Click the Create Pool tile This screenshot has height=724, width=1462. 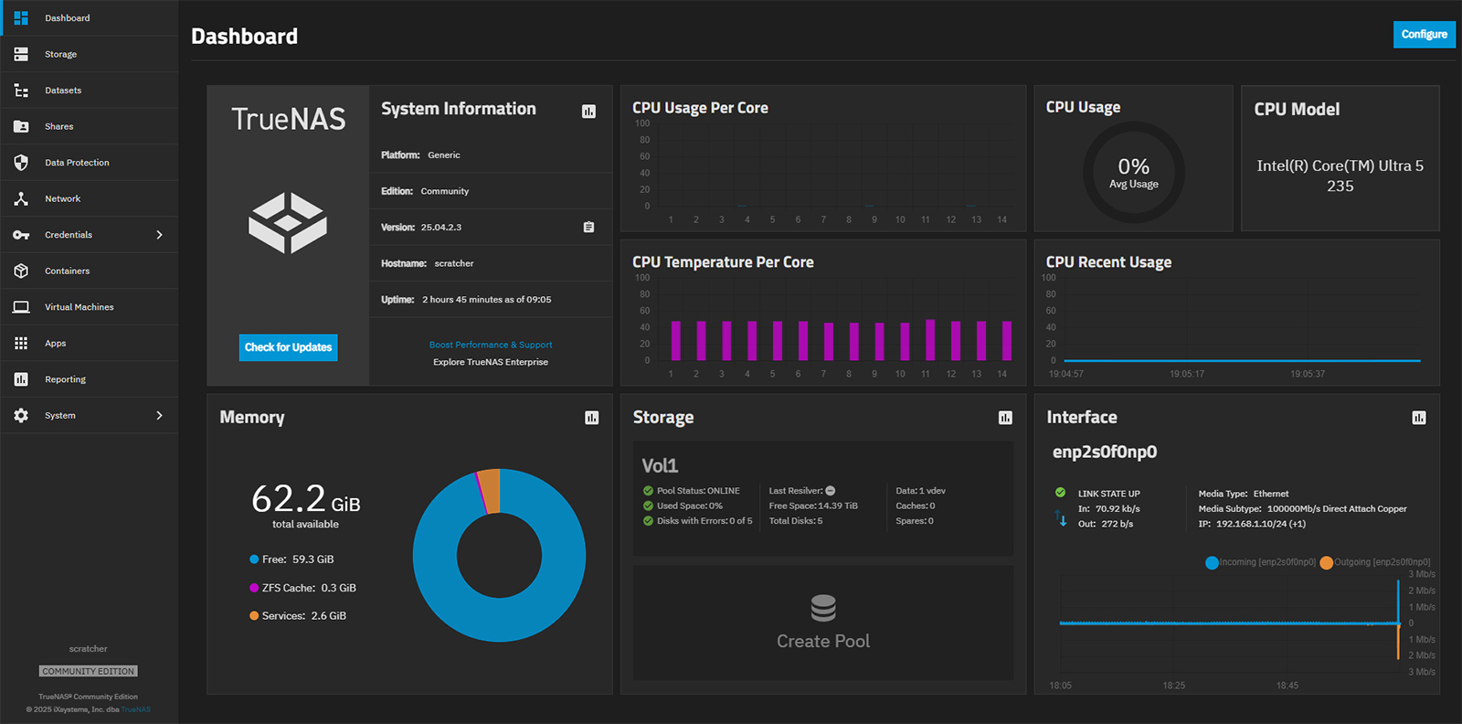click(822, 623)
